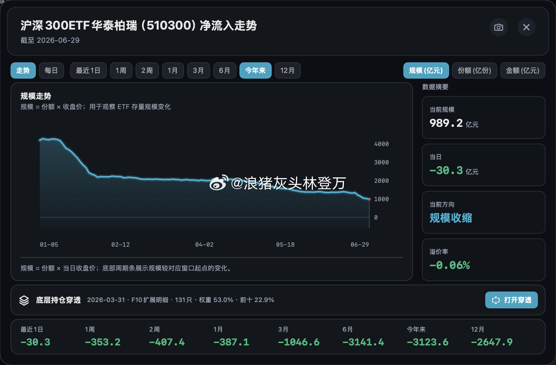This screenshot has width=556, height=365.
Task: Choose the 1周 time range
Action: tap(121, 70)
